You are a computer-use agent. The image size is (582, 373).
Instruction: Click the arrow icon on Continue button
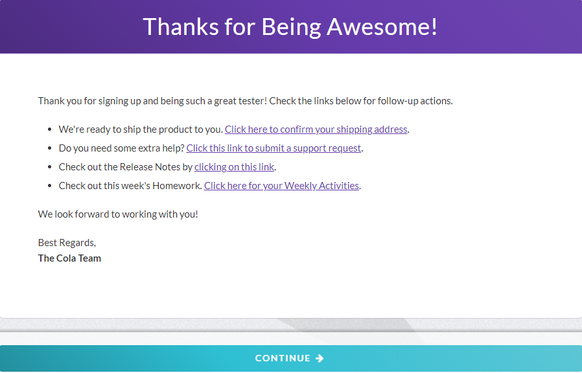pyautogui.click(x=320, y=358)
